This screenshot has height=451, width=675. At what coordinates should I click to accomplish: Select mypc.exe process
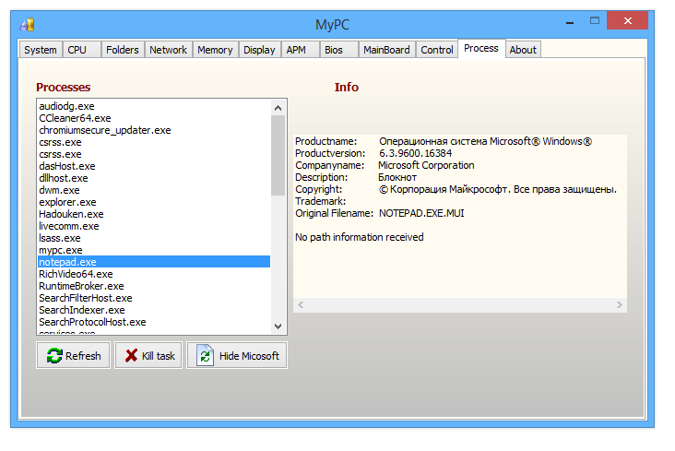click(x=154, y=250)
